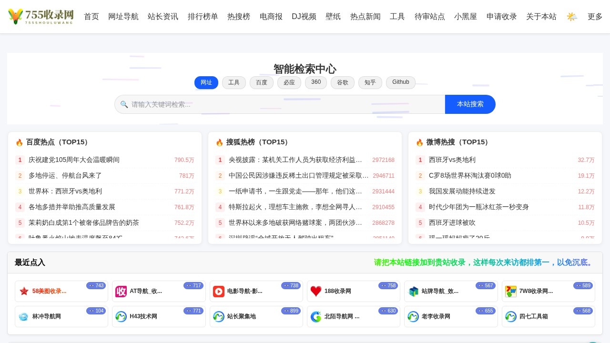Click the 58美图收录 star icon

pos(24,291)
